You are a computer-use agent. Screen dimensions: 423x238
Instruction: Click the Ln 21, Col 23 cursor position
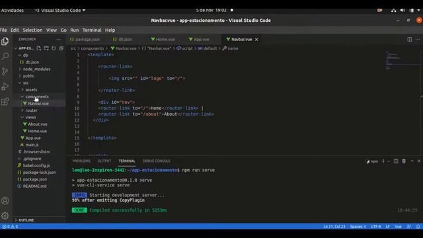[334, 226]
